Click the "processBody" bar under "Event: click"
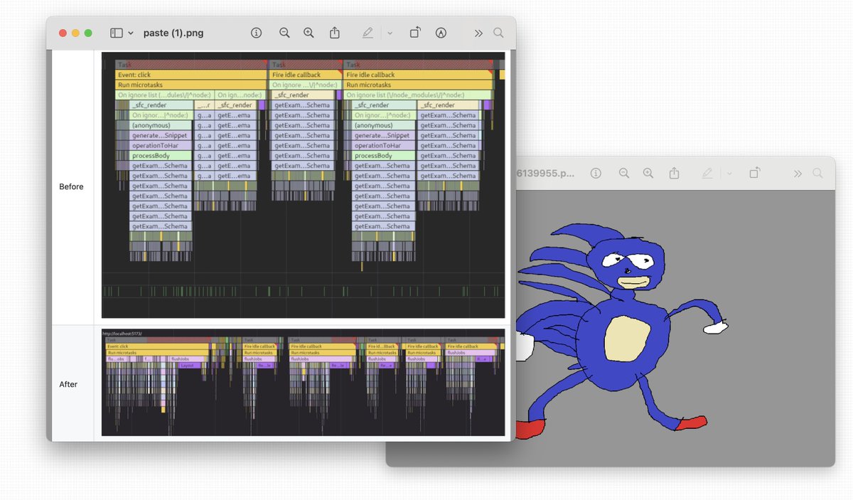This screenshot has height=500, width=853. (161, 156)
